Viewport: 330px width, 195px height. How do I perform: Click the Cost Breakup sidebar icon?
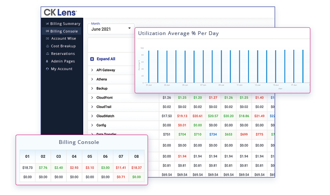(47, 46)
